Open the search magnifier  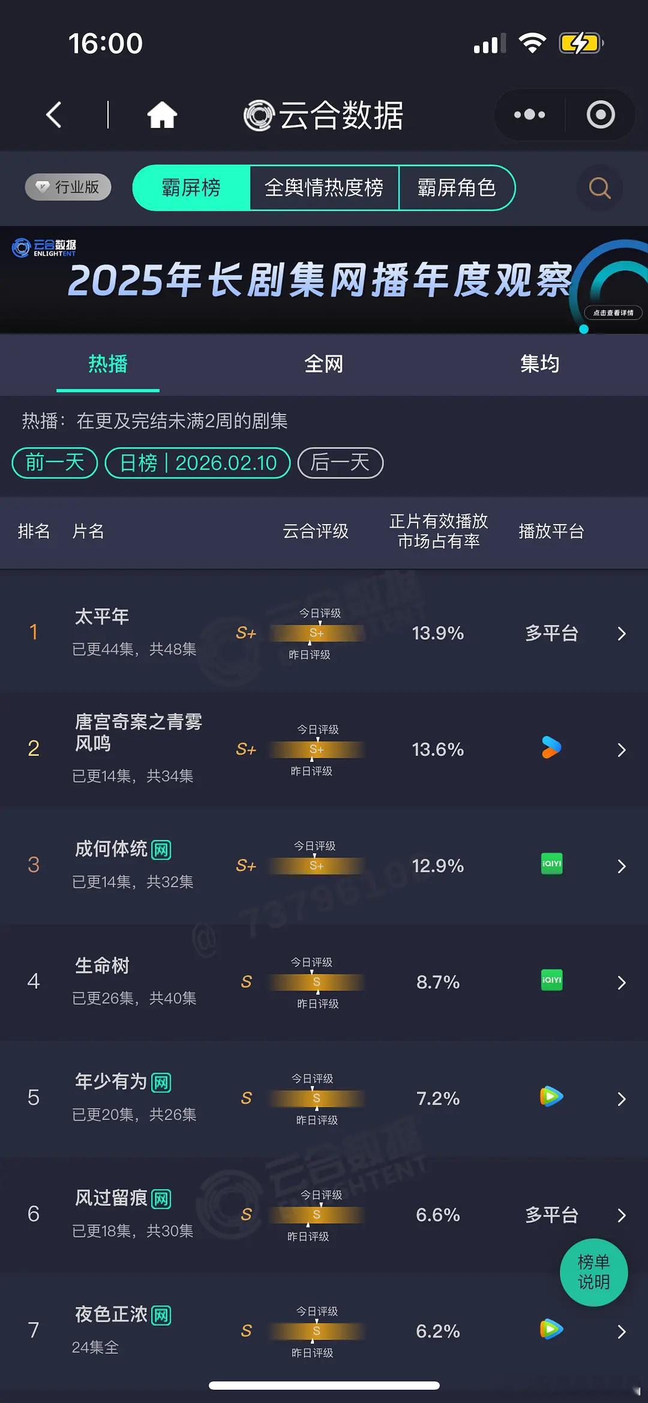click(598, 188)
